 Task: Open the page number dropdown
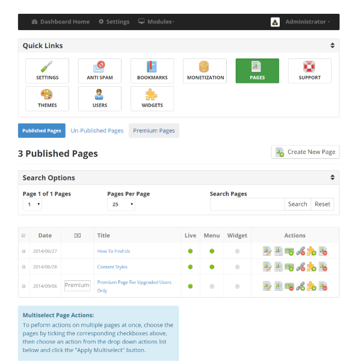(32, 205)
